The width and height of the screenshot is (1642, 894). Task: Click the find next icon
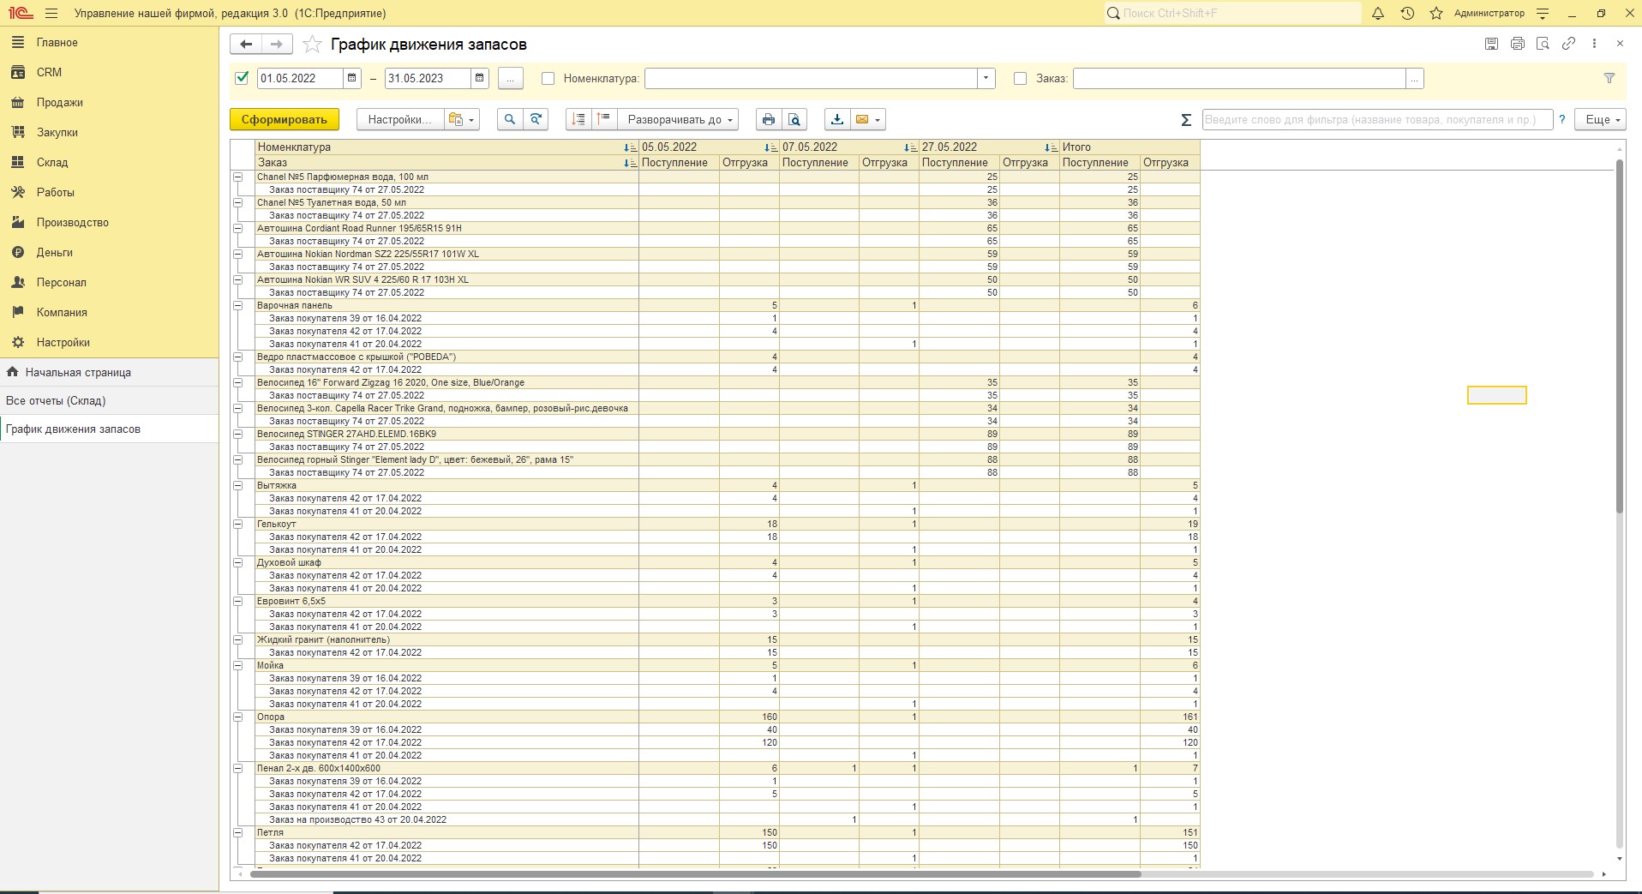(536, 119)
